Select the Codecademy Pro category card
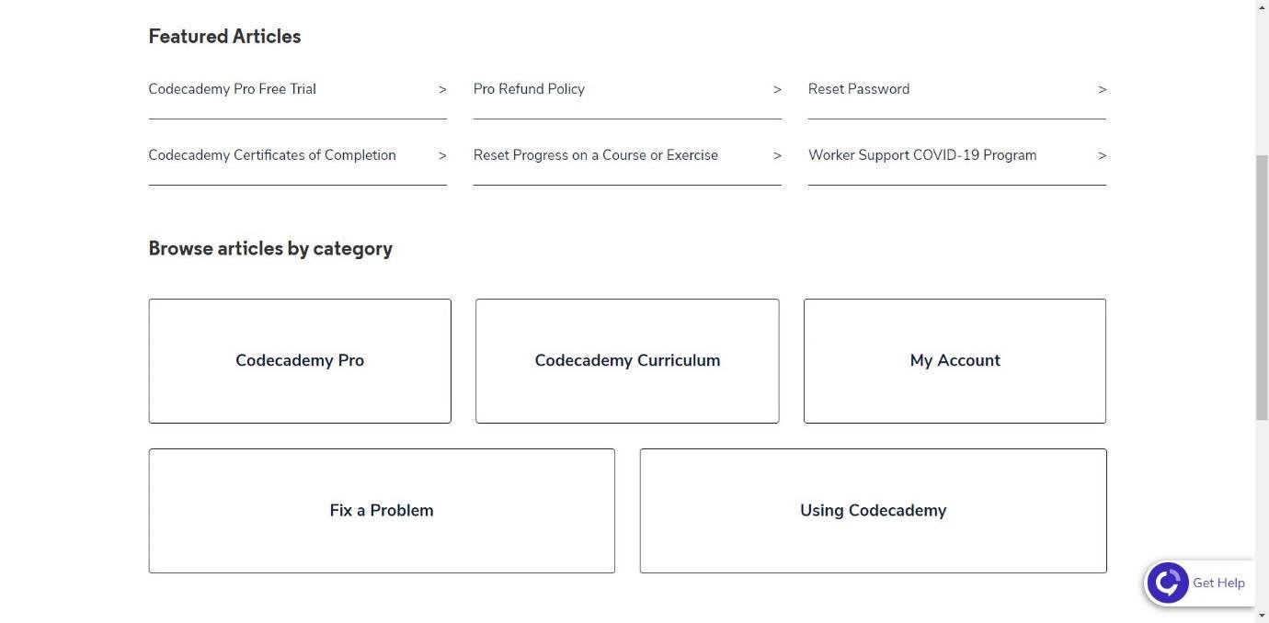Viewport: 1269px width, 623px height. click(300, 361)
